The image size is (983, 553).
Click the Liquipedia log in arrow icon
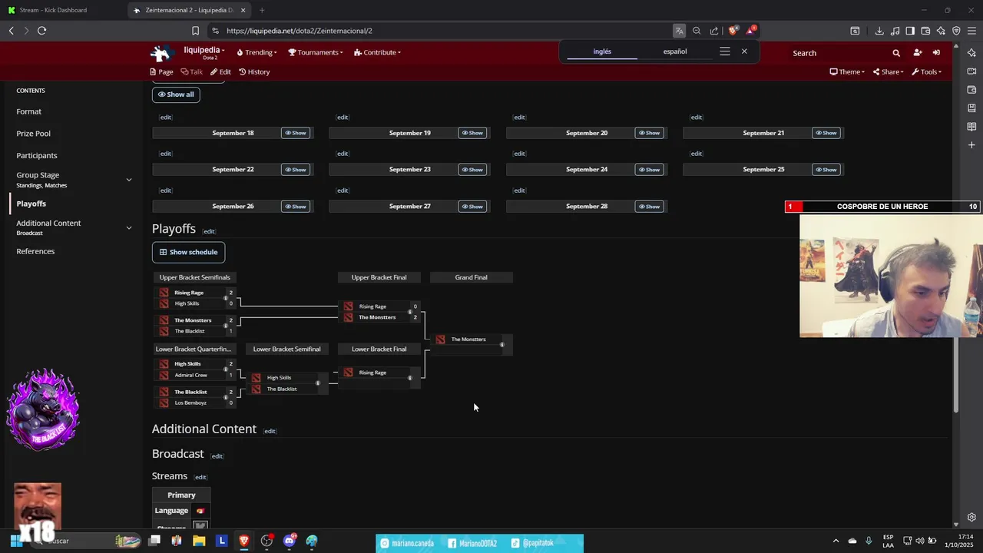pyautogui.click(x=936, y=53)
